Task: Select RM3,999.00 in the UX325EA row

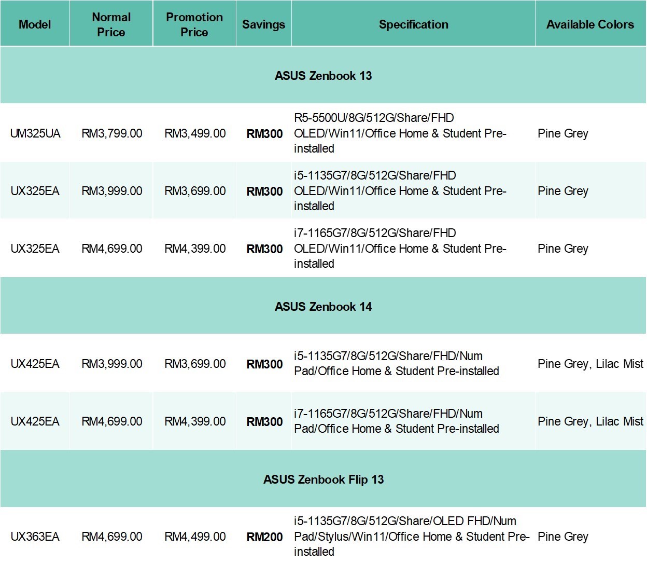Action: pos(112,191)
